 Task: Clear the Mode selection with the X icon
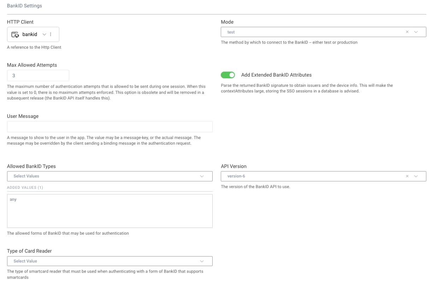pyautogui.click(x=407, y=32)
